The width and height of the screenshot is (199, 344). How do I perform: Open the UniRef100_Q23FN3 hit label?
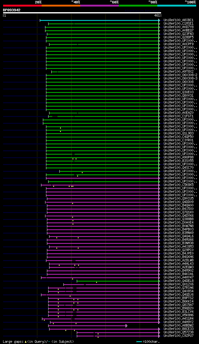click(178, 34)
